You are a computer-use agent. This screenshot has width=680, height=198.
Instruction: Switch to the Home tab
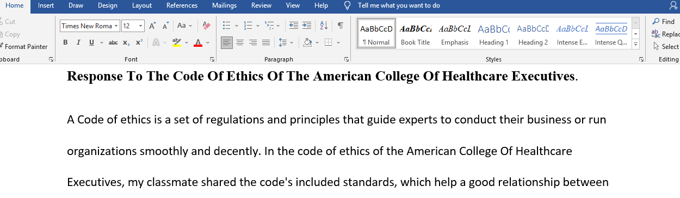pyautogui.click(x=14, y=5)
